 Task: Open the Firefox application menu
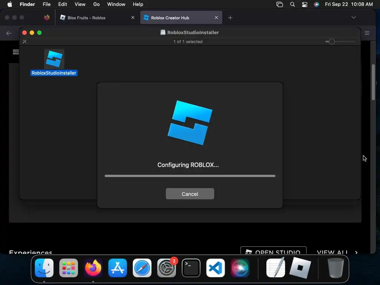367,33
